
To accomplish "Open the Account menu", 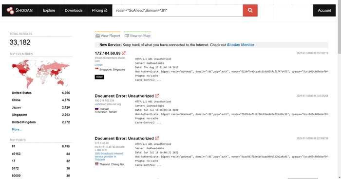I will (x=324, y=10).
